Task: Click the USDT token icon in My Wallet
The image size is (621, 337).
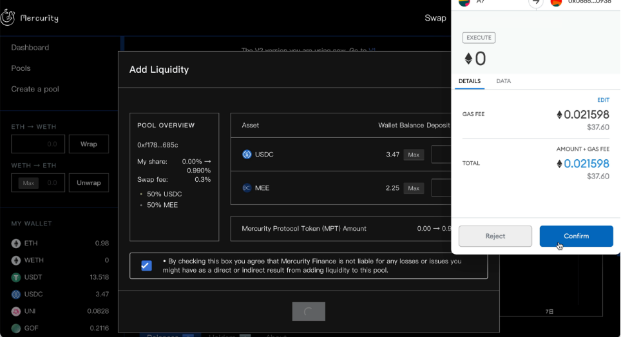Action: (16, 277)
